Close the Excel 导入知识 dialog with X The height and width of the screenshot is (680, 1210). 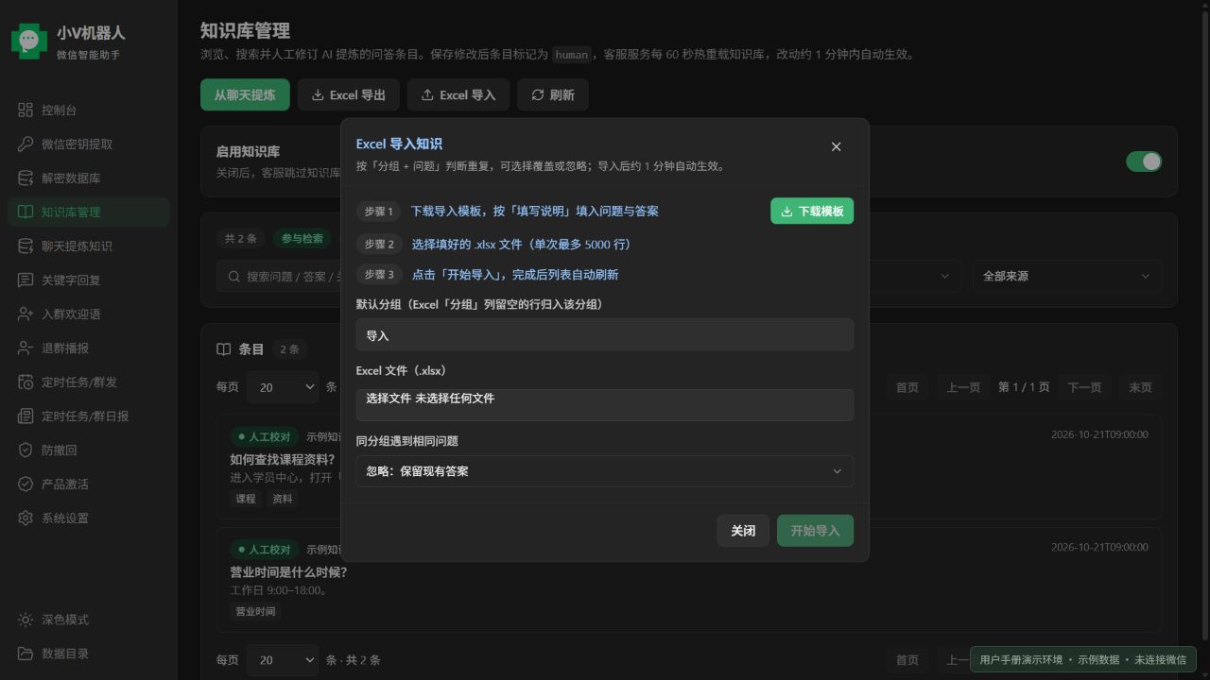[x=836, y=147]
